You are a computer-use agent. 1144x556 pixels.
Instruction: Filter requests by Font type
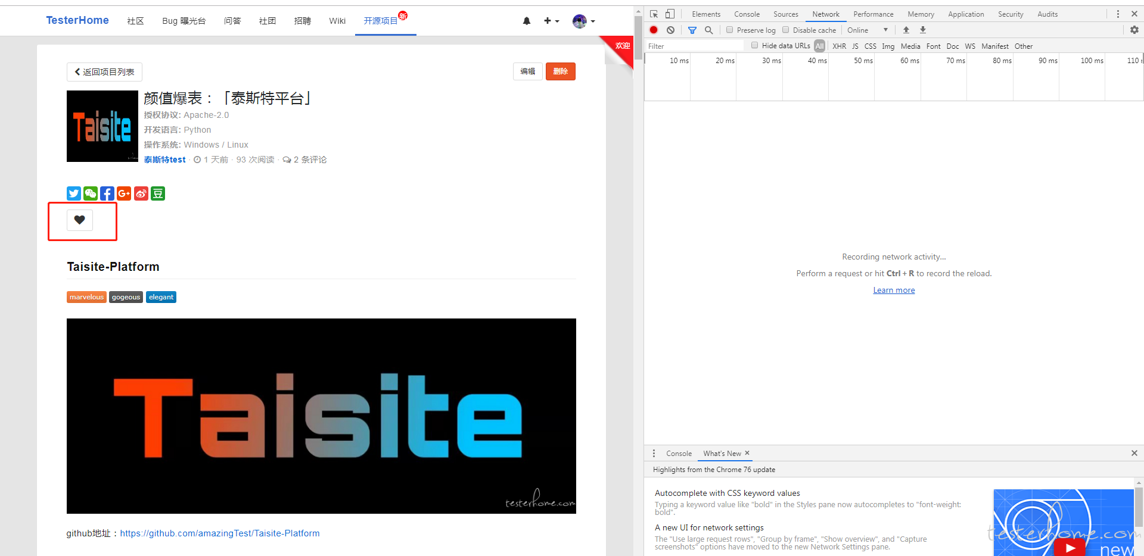[934, 46]
